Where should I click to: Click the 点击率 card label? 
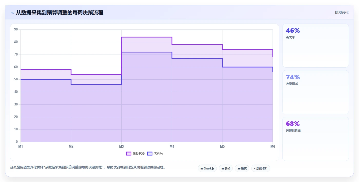click(x=290, y=37)
